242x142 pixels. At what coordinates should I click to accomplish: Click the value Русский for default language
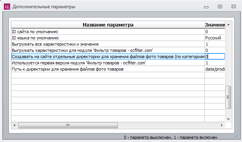[x=215, y=38]
